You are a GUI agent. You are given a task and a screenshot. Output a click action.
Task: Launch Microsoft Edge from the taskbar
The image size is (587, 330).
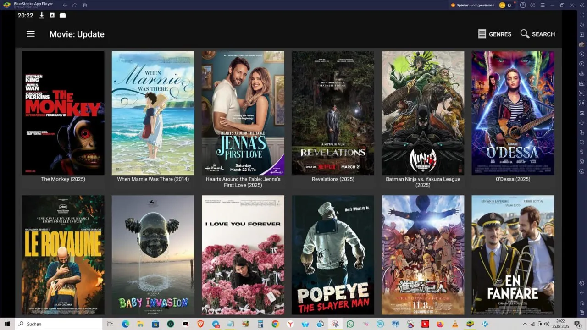point(125,324)
